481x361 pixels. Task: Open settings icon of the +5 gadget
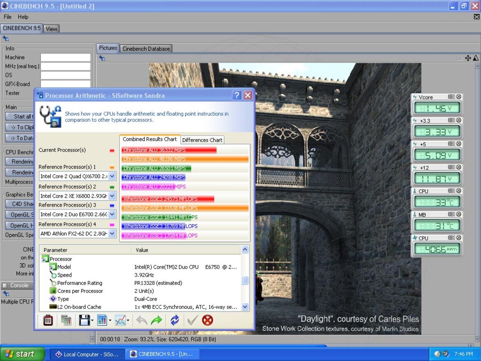451,144
